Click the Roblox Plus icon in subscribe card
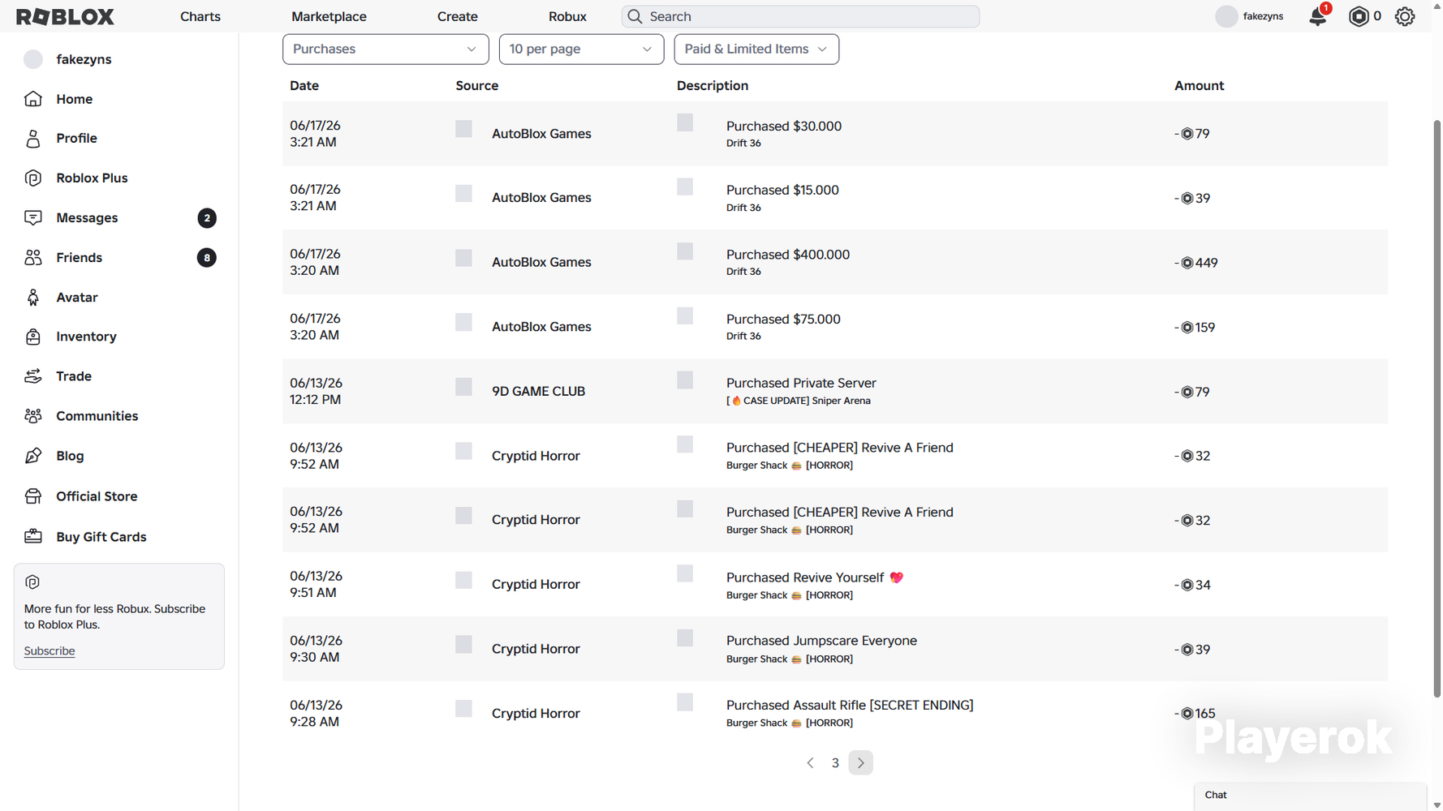Screen dimensions: 1443x811 pyautogui.click(x=32, y=582)
